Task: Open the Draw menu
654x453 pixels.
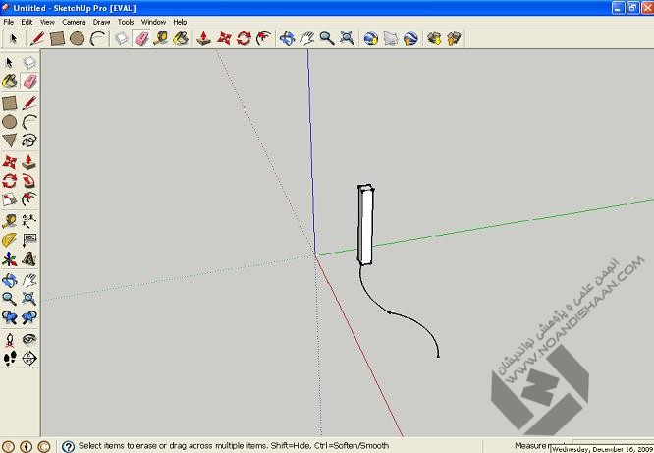Action: pos(101,21)
